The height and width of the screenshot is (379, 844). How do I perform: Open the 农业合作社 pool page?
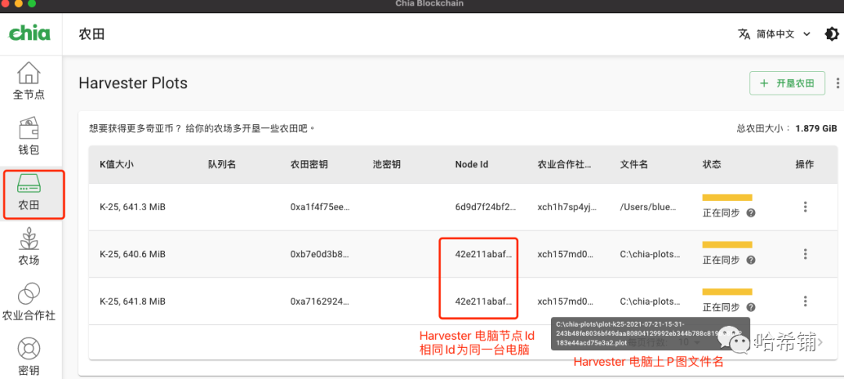29,302
